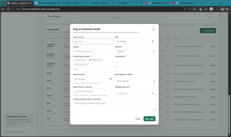Switch to the Video details YouTube tab
The width and height of the screenshot is (231, 137).
[x=159, y=3]
